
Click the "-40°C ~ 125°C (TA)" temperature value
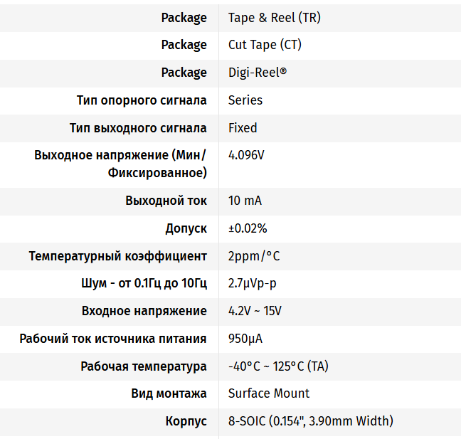click(x=278, y=366)
